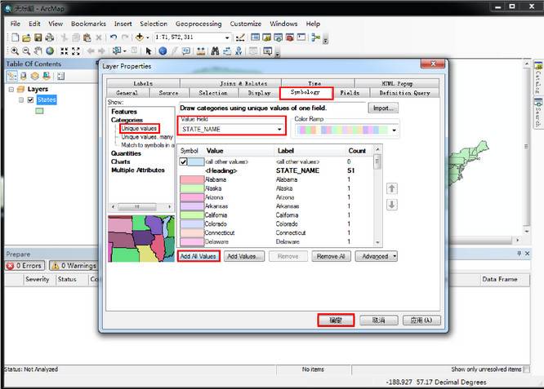Select the Zoom Out tool
This screenshot has width=544, height=389.
coord(26,51)
